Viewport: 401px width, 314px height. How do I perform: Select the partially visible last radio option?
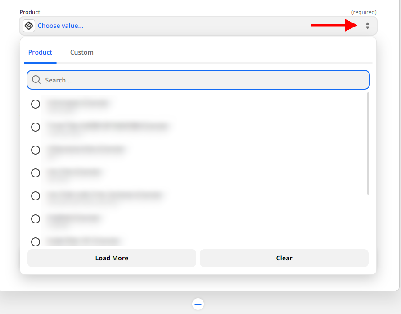point(36,241)
